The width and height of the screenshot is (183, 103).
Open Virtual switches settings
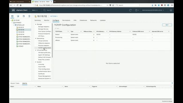point(43,41)
